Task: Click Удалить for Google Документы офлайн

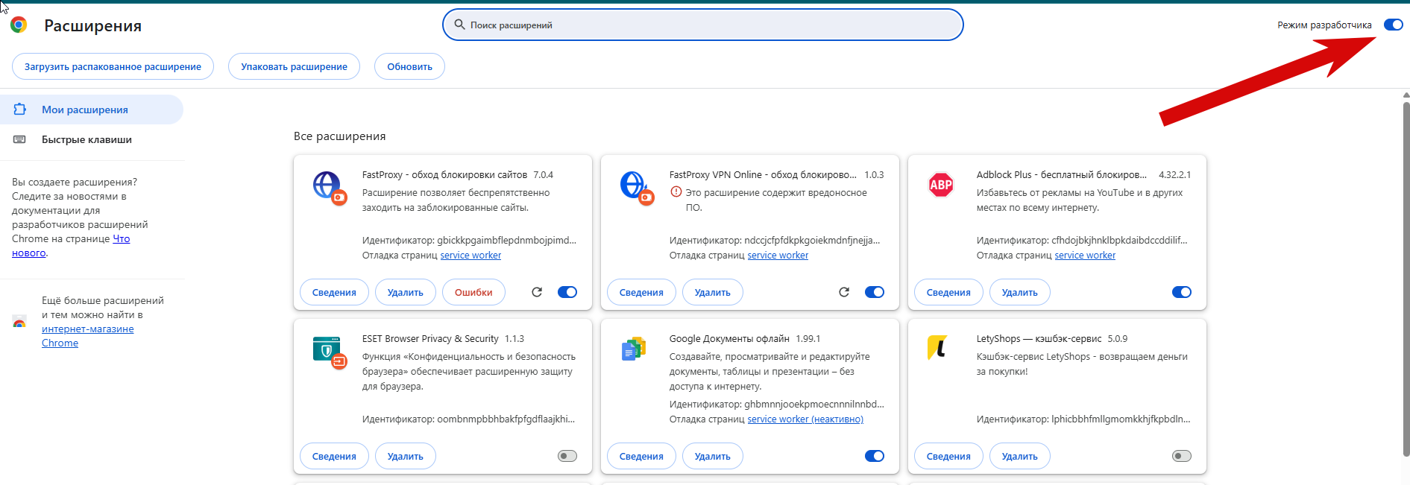Action: point(713,456)
